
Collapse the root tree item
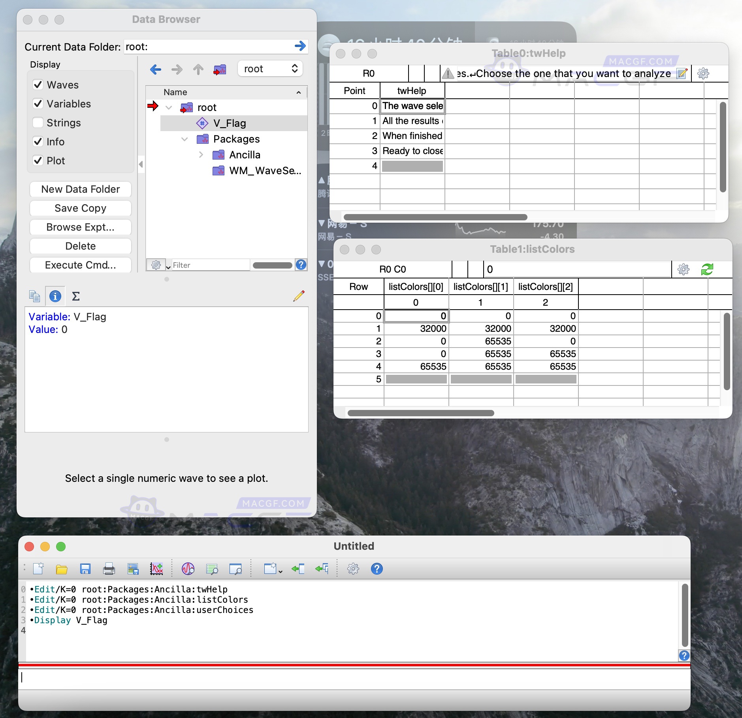pos(169,107)
